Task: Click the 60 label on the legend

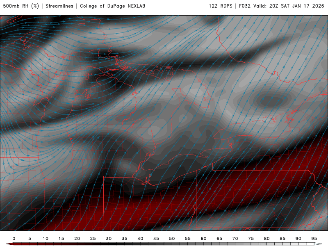Action: point(203,239)
